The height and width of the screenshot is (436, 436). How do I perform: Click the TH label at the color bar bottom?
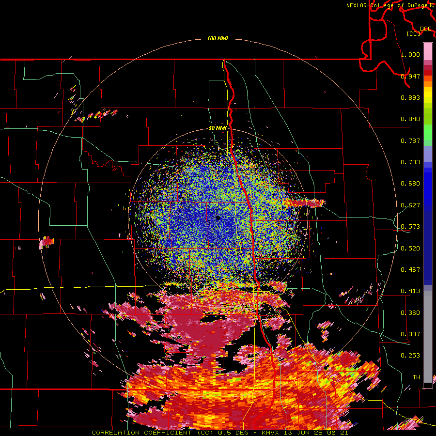point(416,377)
